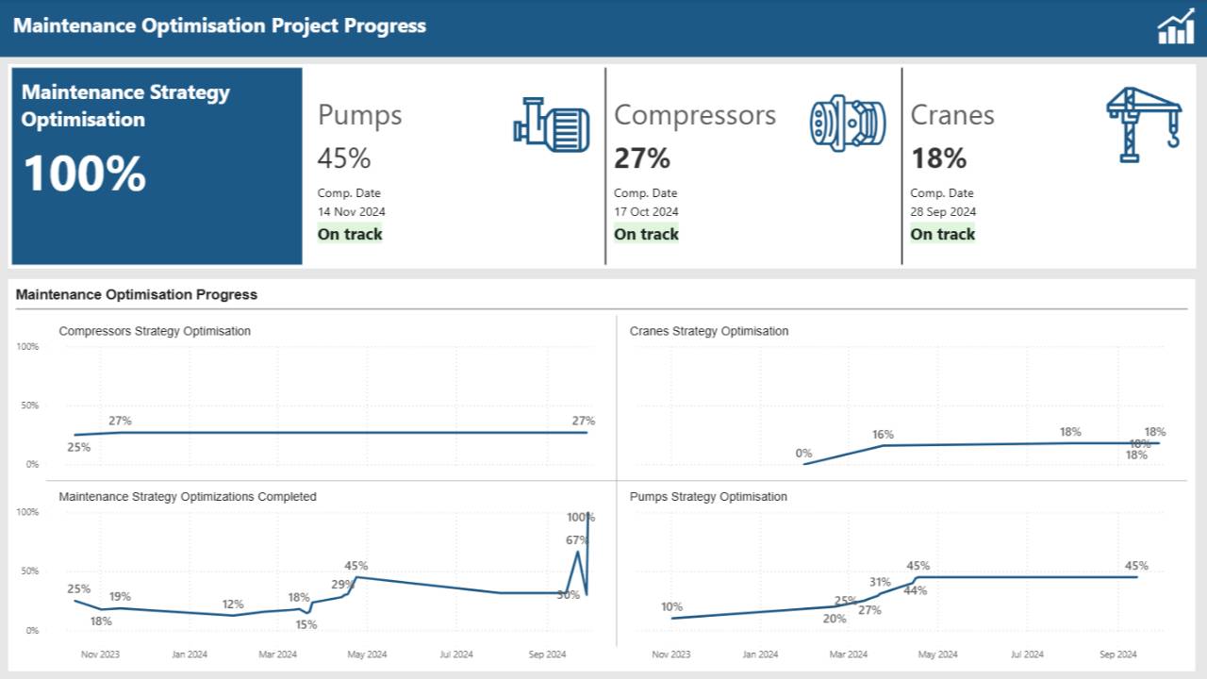The width and height of the screenshot is (1207, 679).
Task: Click the bar chart growth icon in header
Action: [x=1176, y=27]
